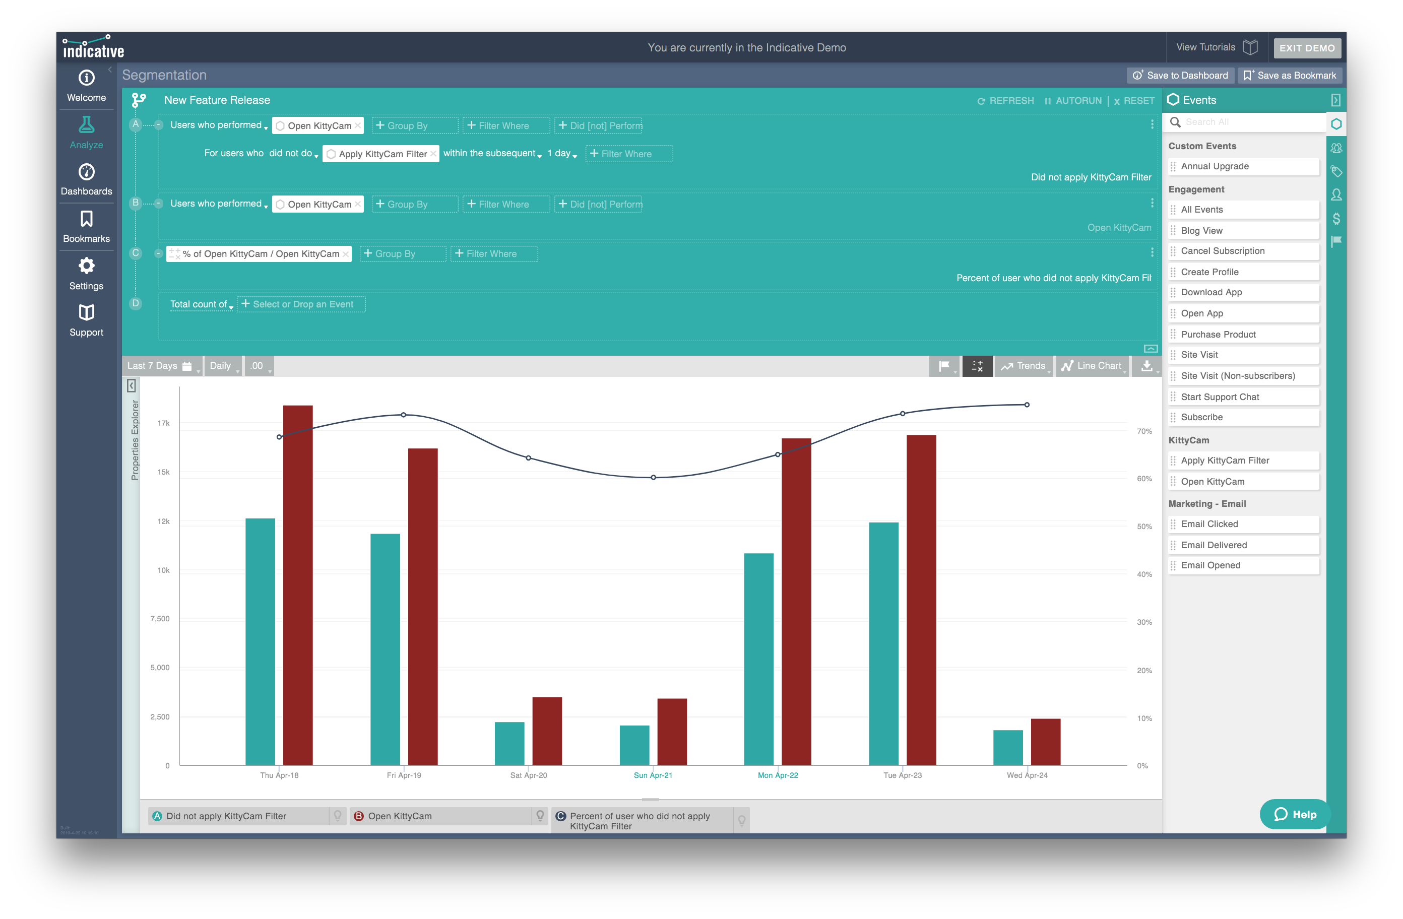The height and width of the screenshot is (919, 1403).
Task: Open row A three-dot options menu
Action: [x=1152, y=124]
